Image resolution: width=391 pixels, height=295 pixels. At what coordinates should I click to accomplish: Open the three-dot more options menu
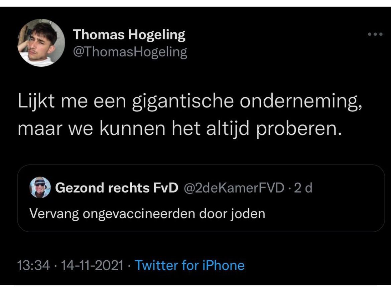tap(375, 34)
